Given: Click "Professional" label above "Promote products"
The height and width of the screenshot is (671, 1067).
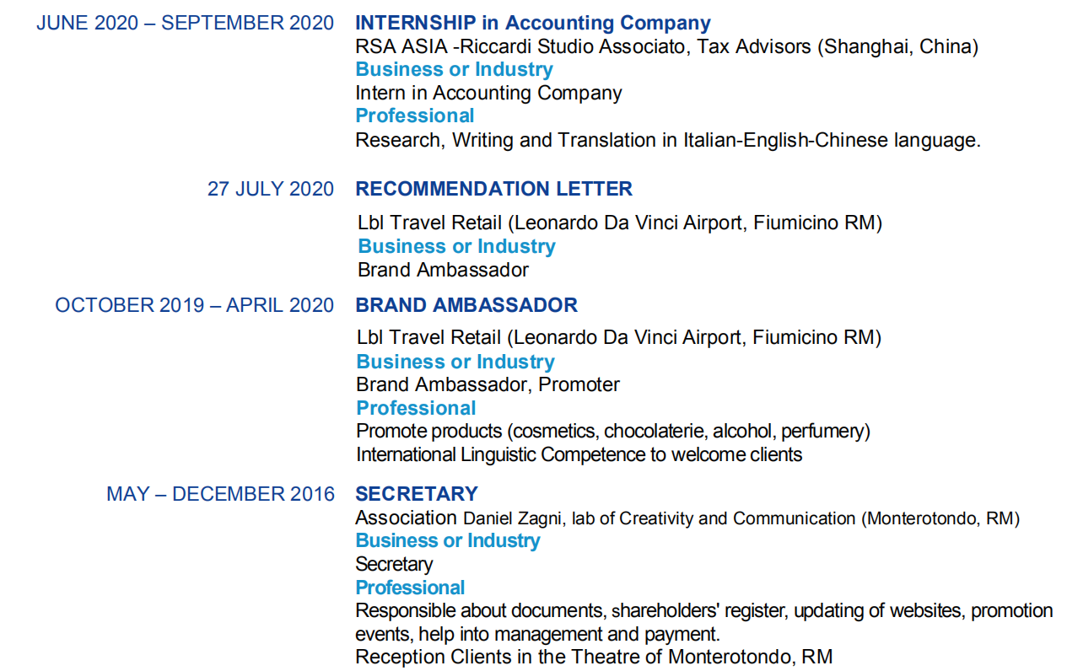Looking at the screenshot, I should point(416,408).
